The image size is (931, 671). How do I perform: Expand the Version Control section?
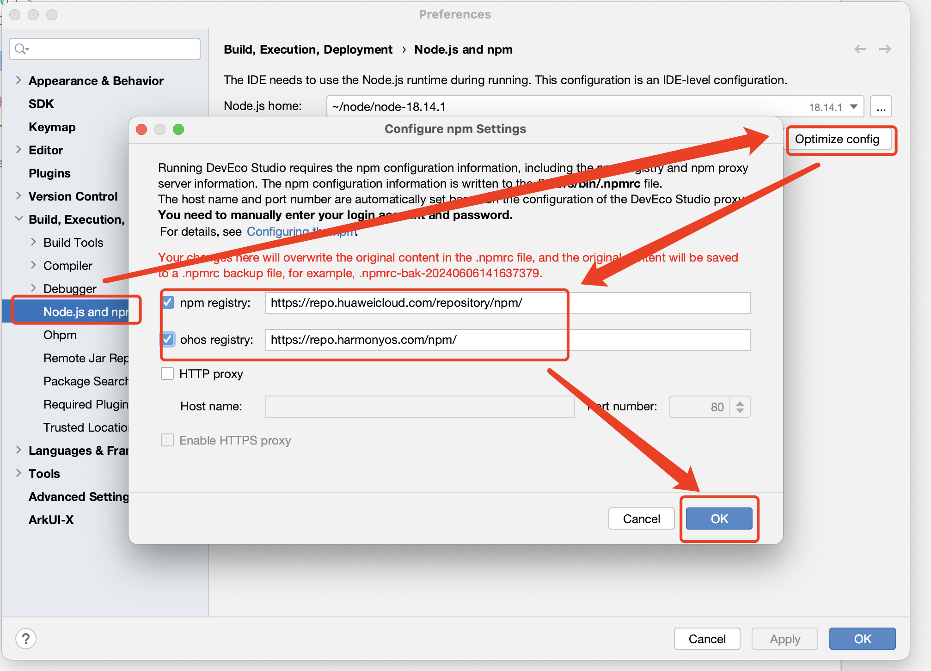point(18,196)
